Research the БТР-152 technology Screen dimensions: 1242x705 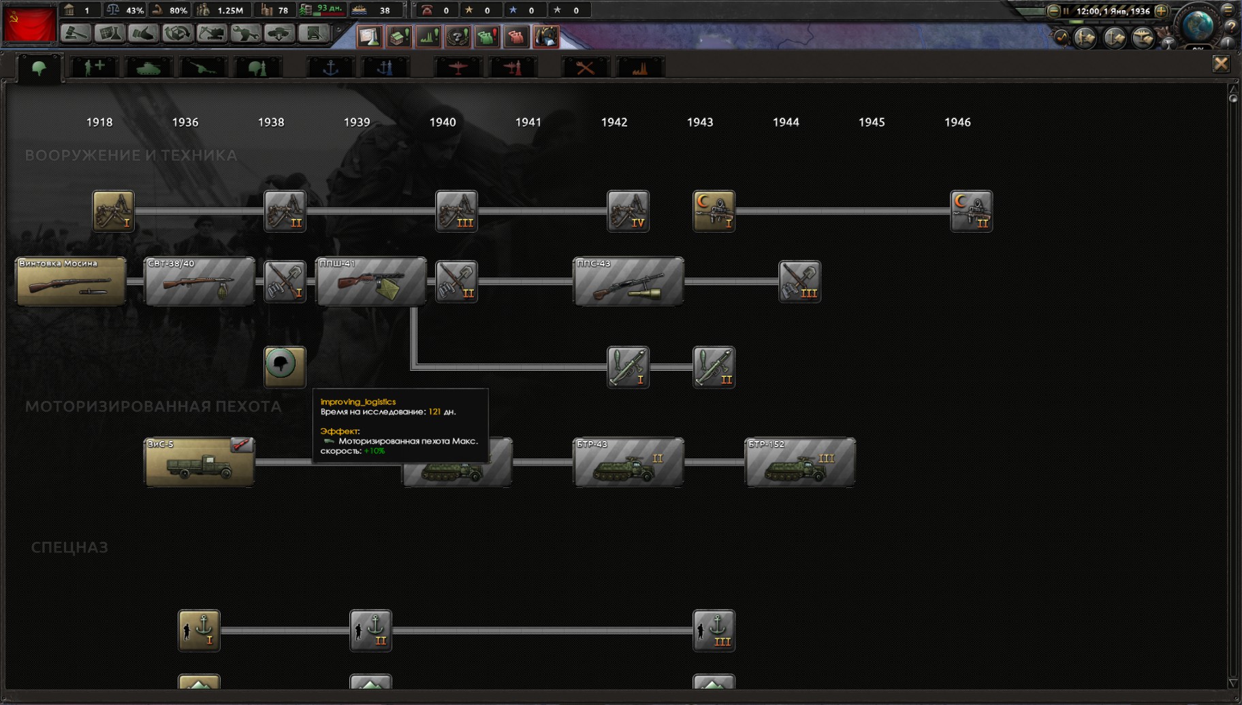point(800,462)
